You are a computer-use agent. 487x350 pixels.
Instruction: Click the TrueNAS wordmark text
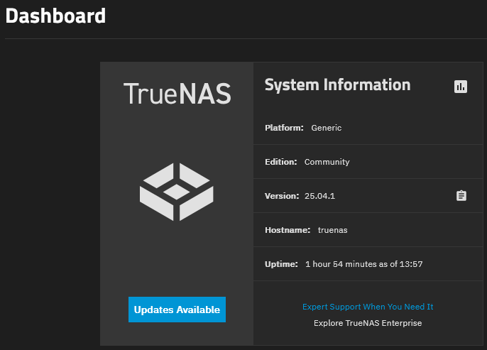click(x=177, y=94)
